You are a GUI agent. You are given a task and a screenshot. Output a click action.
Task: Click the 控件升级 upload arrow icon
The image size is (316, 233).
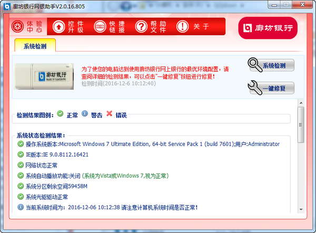coord(58,27)
